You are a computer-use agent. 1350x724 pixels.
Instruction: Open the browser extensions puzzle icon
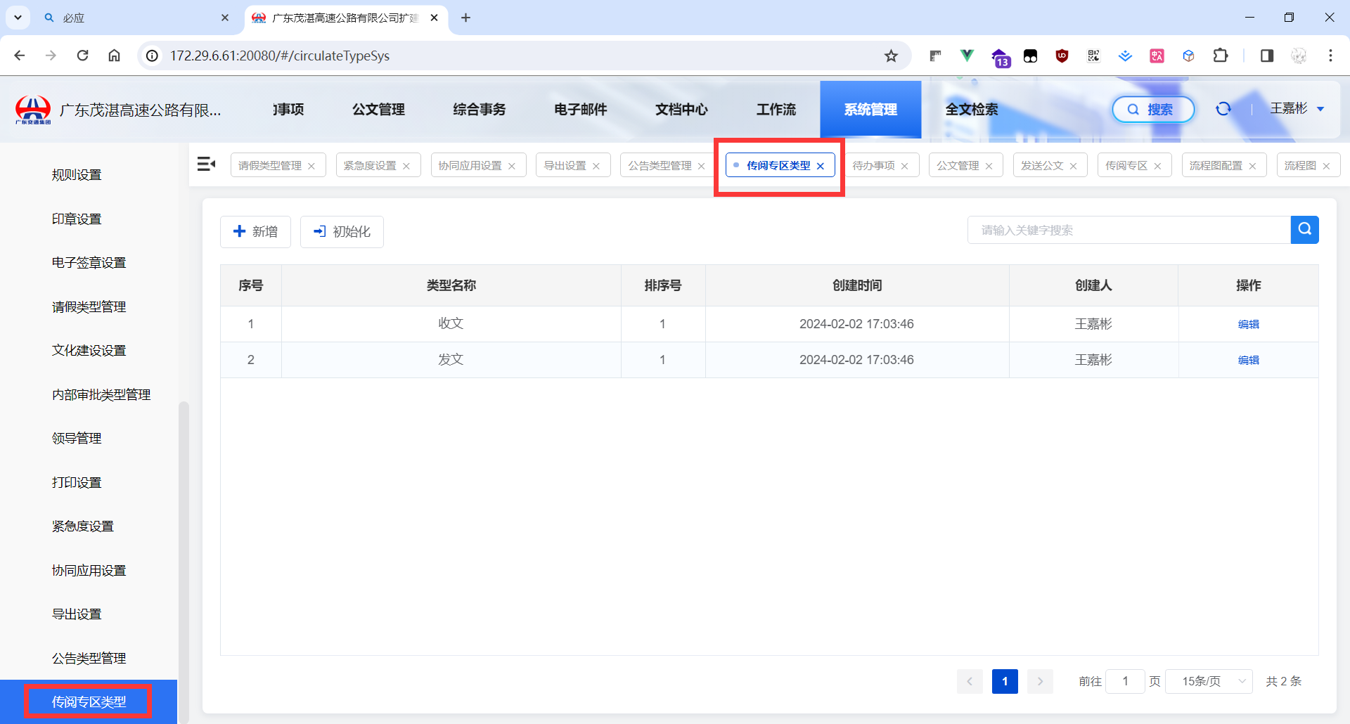click(x=1221, y=56)
